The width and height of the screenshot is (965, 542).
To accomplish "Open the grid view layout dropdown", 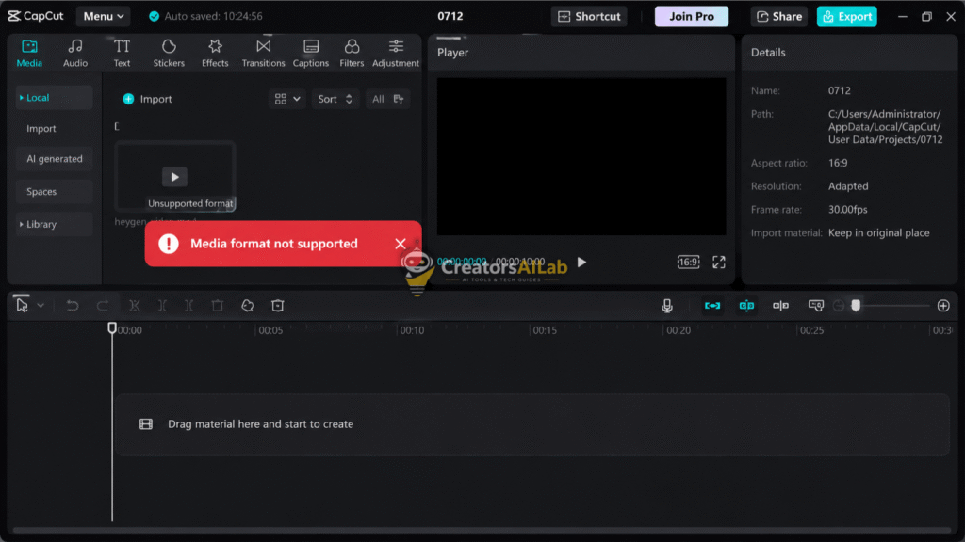I will 287,99.
